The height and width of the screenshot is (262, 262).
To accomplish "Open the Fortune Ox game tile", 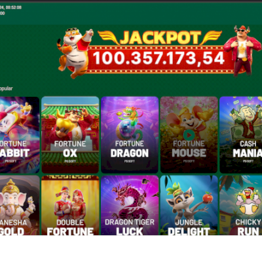I will [70, 135].
